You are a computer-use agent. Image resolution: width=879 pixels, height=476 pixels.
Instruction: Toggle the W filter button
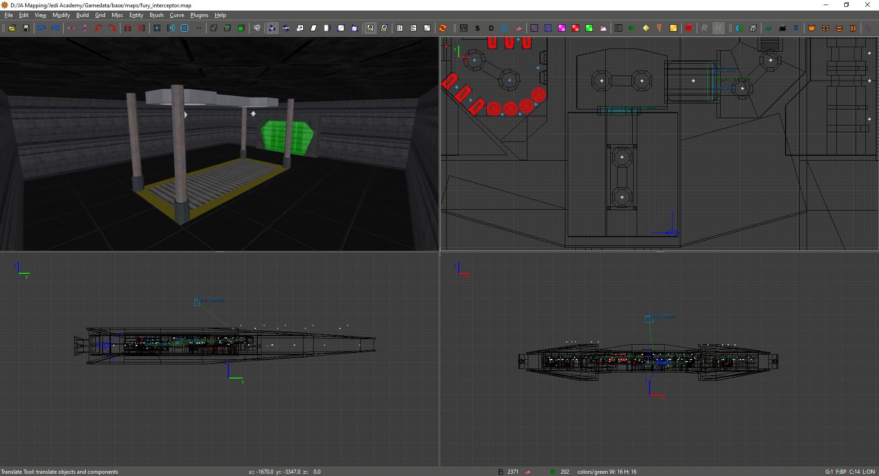464,28
